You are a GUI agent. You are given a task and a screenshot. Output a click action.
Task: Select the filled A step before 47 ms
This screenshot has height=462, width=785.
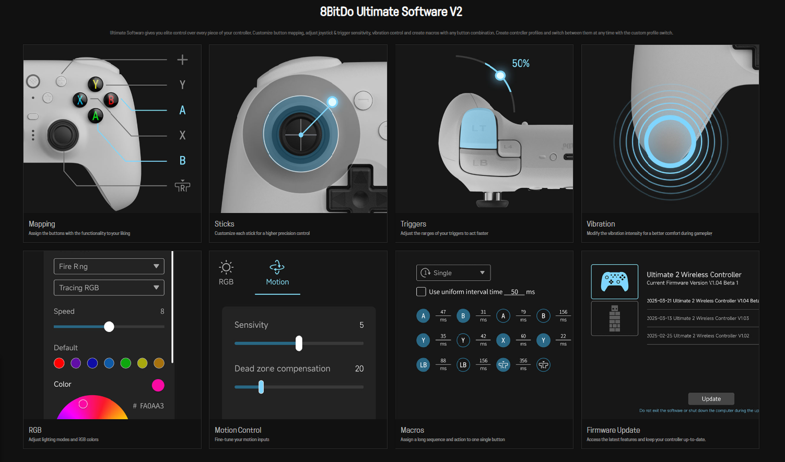(x=423, y=316)
